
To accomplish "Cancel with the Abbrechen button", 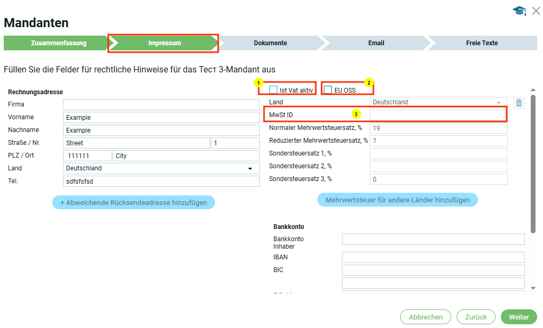I will click(x=426, y=317).
